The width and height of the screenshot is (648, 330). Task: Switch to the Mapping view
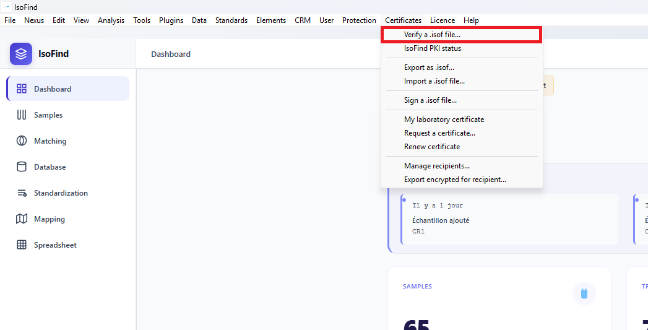68,219
